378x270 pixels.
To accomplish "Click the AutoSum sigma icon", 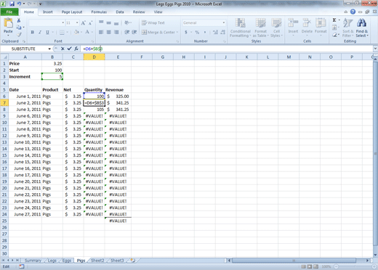I will tap(334, 20).
